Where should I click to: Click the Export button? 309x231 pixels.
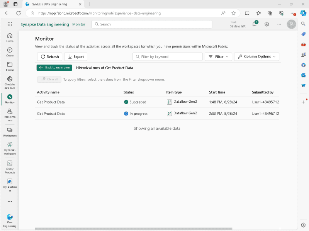pyautogui.click(x=76, y=57)
